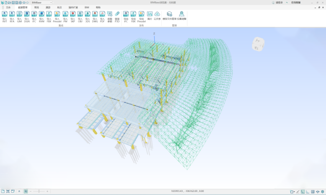Toggle the highlighted display mode button in status bar
The image size is (326, 195).
click(x=26, y=191)
